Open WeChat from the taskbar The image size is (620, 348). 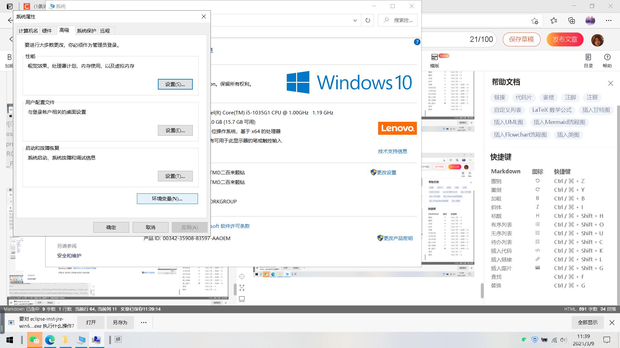point(34,340)
